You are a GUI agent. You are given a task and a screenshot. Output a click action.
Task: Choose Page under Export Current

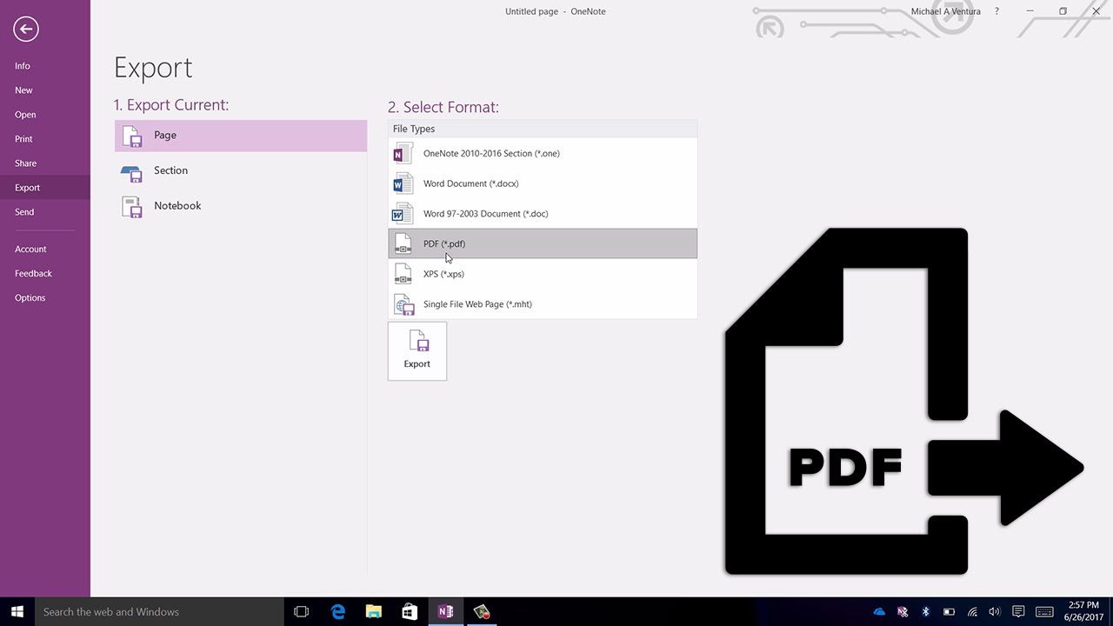coord(241,136)
